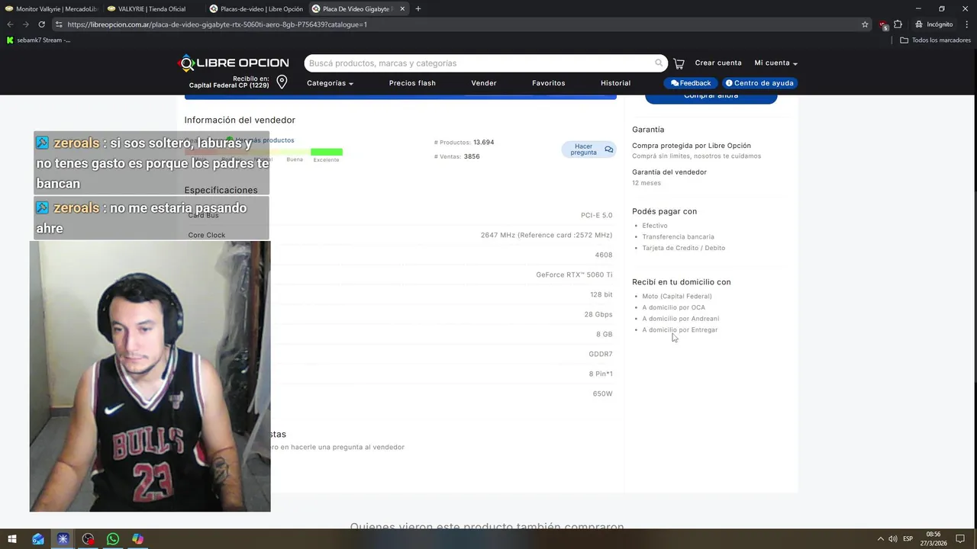Show hidden system tray icons

tap(880, 539)
